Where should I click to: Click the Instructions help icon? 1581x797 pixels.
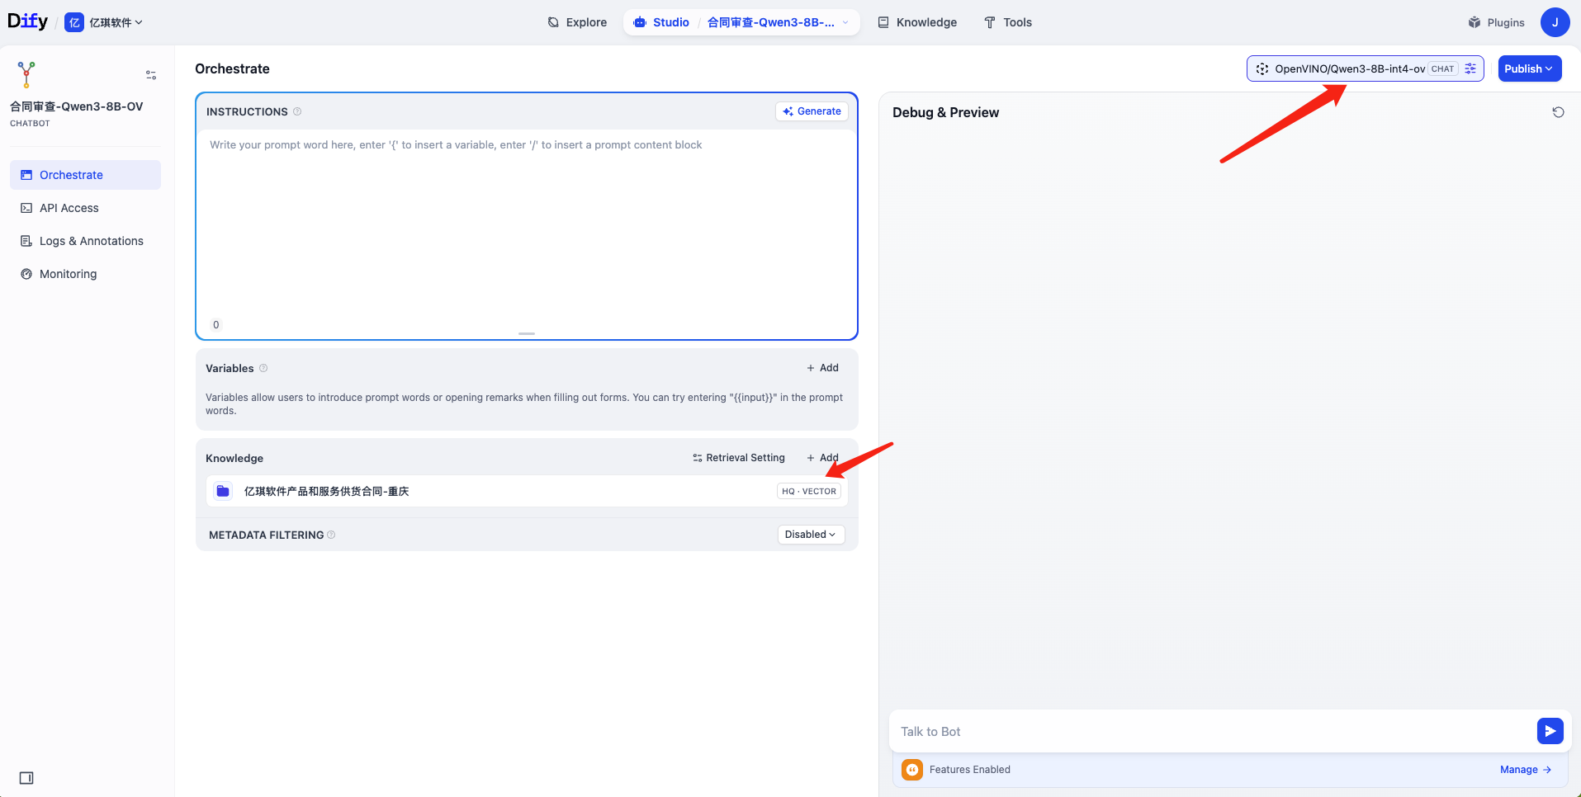point(297,112)
